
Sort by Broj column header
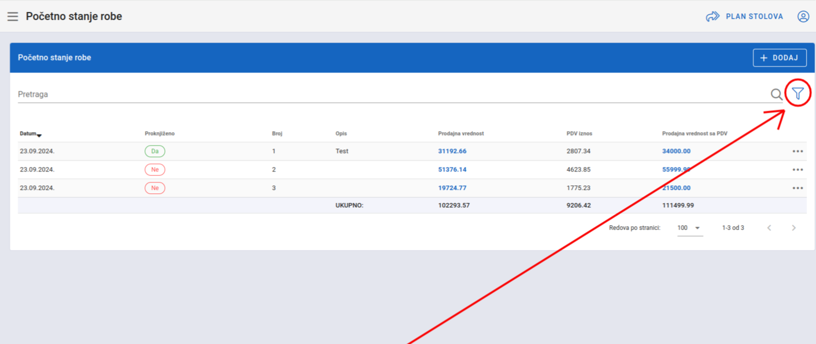(277, 134)
